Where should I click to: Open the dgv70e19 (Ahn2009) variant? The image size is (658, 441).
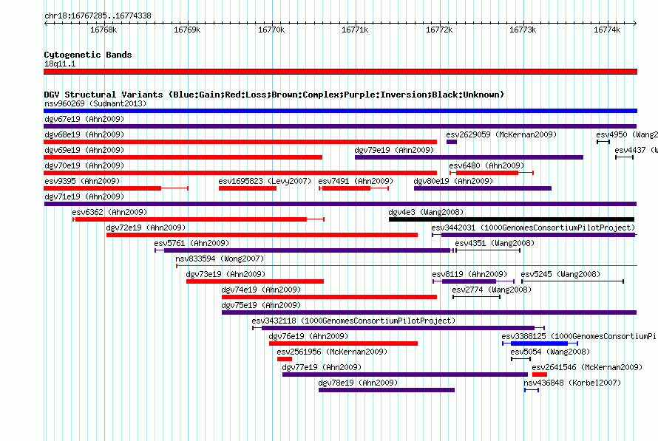(84, 165)
